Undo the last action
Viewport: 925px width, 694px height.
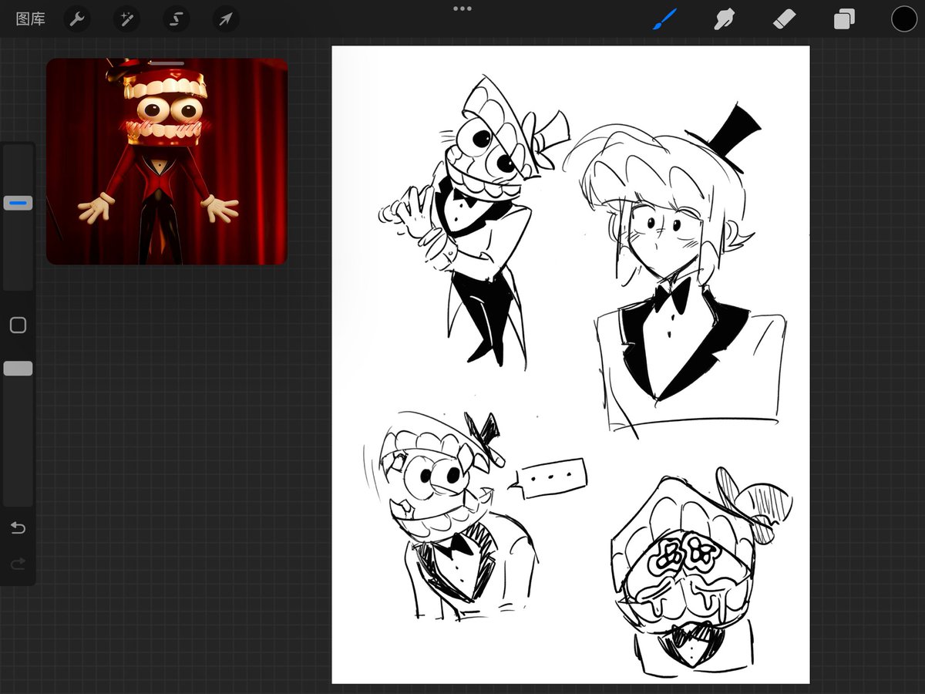point(18,528)
